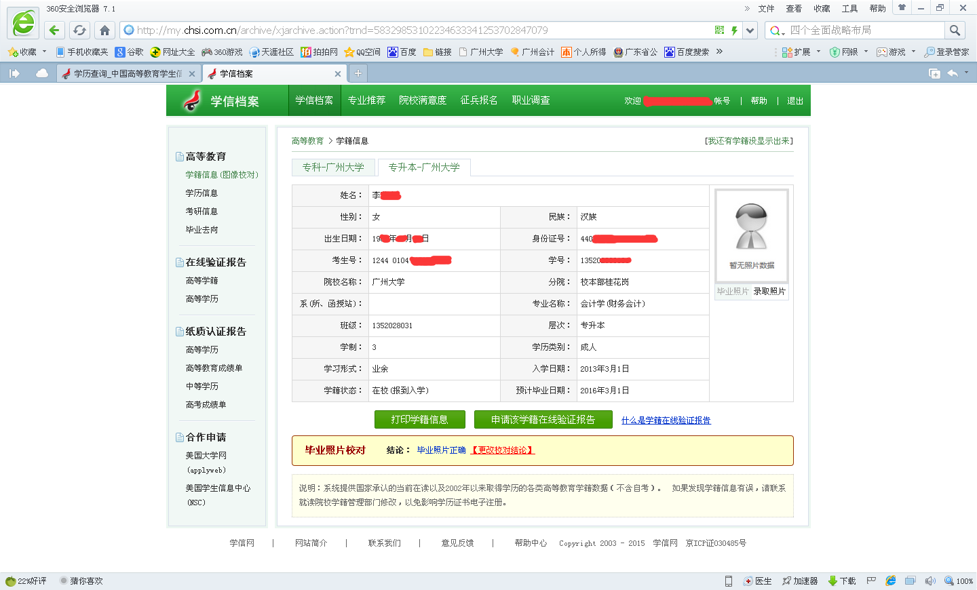The width and height of the screenshot is (977, 590).
Task: Open the 扩展 extensions dropdown
Action: click(x=801, y=52)
